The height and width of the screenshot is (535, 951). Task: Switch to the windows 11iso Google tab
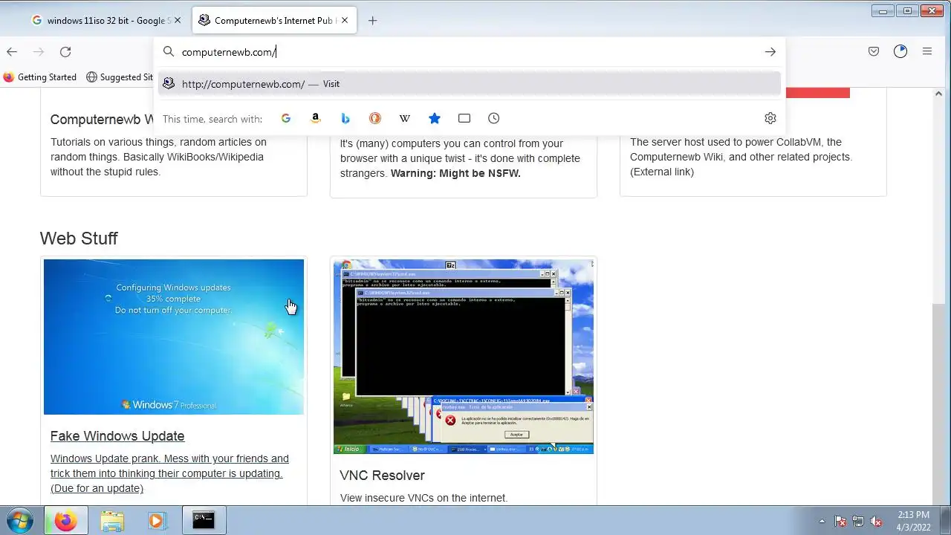pyautogui.click(x=108, y=21)
